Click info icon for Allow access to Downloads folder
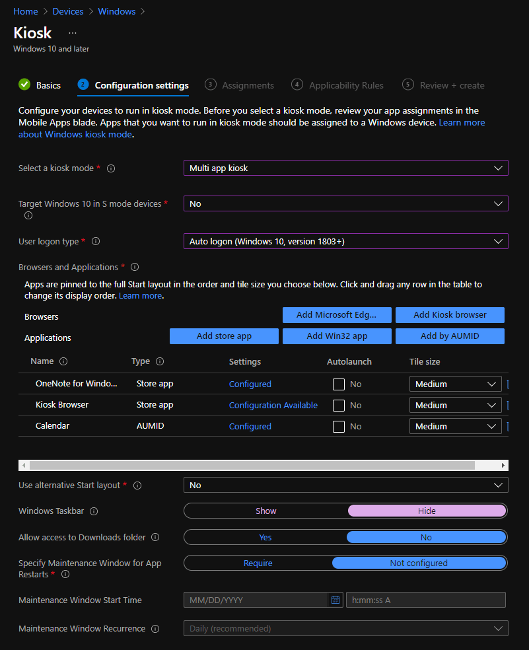 tap(155, 538)
